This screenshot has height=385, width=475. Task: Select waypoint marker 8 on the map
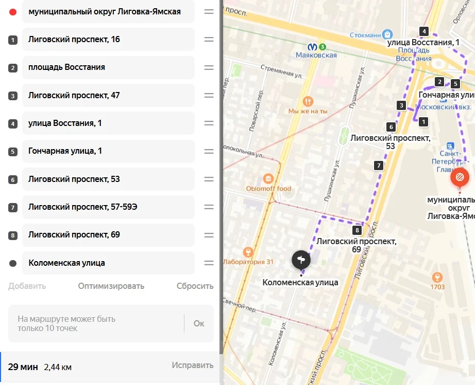coord(357,230)
